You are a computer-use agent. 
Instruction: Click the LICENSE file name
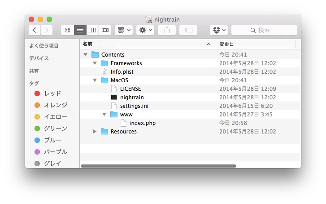130,89
